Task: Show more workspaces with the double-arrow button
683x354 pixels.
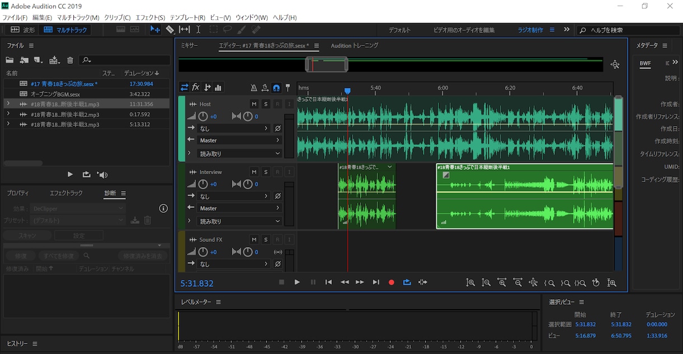Action: point(567,30)
